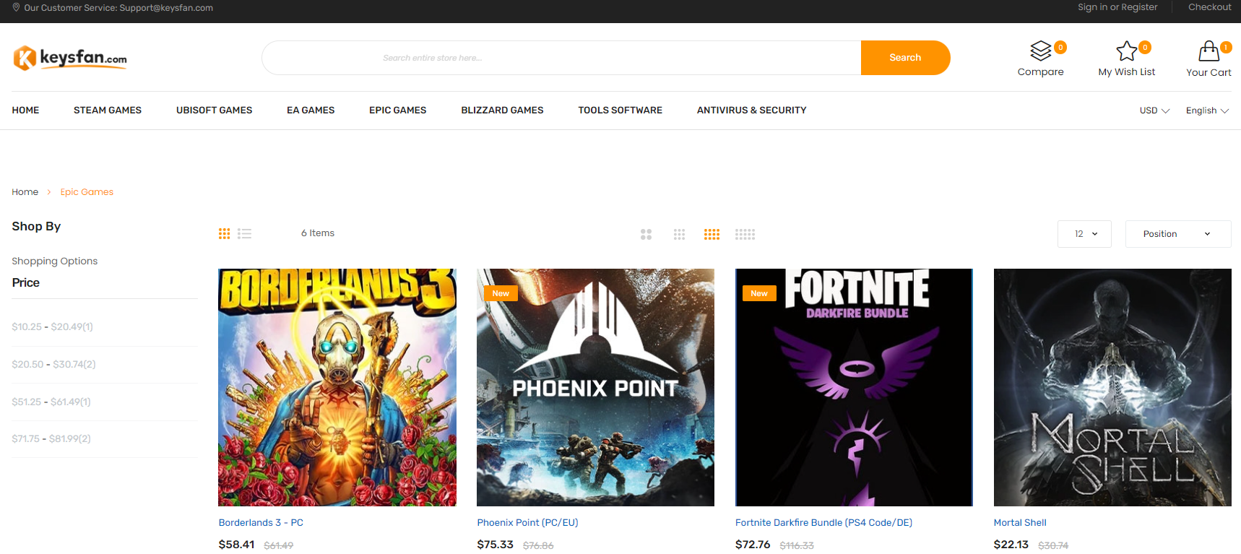Filter by price $71.75 - $81.99
This screenshot has width=1241, height=554.
point(51,439)
